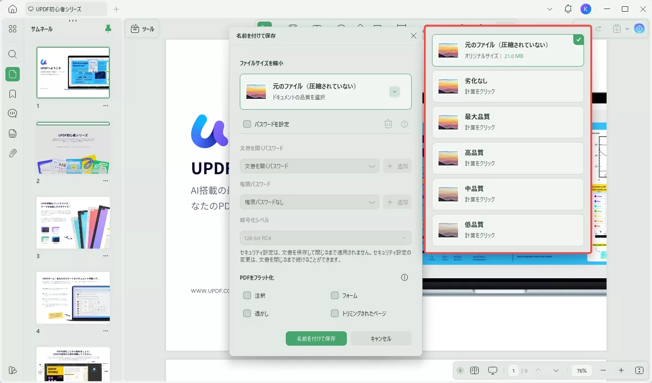Expand the file quality dropdown arrow

tap(395, 92)
